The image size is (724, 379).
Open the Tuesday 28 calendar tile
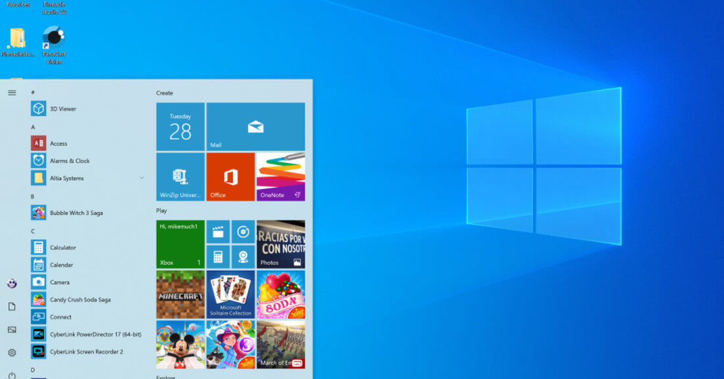pos(180,127)
